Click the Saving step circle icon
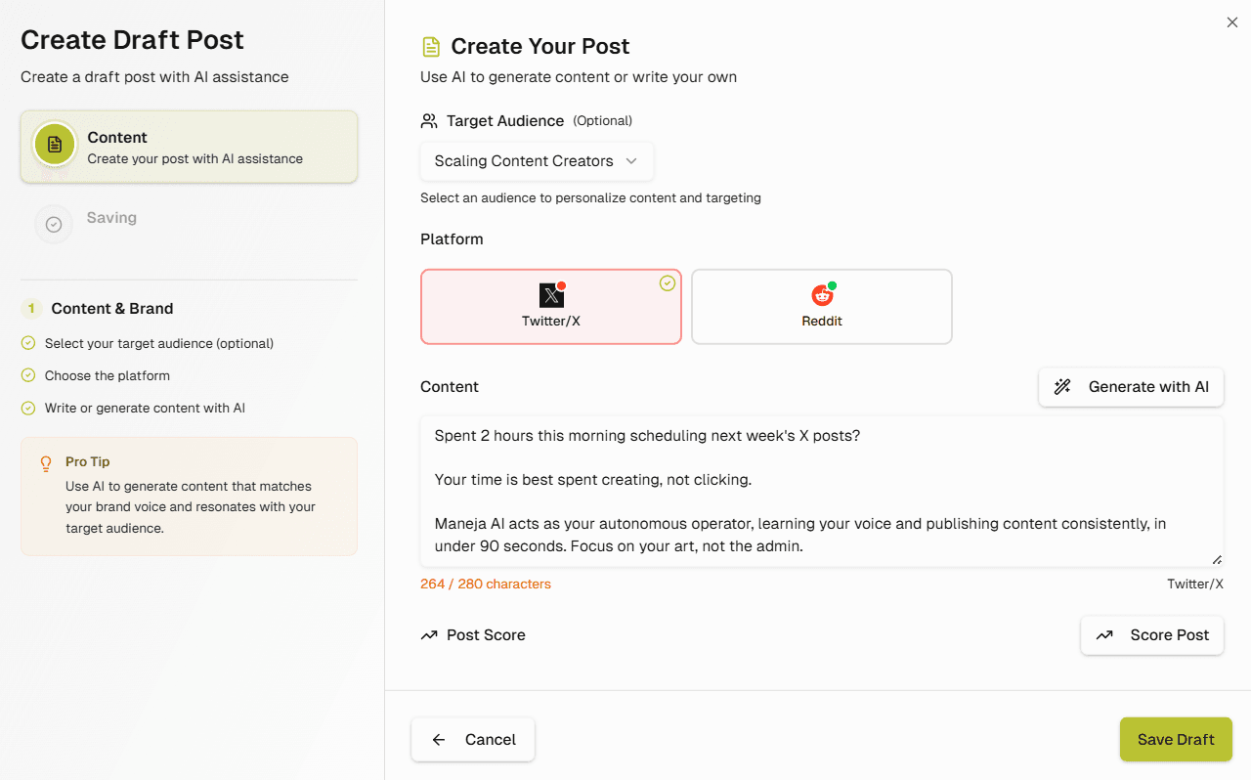Image resolution: width=1251 pixels, height=780 pixels. [54, 224]
